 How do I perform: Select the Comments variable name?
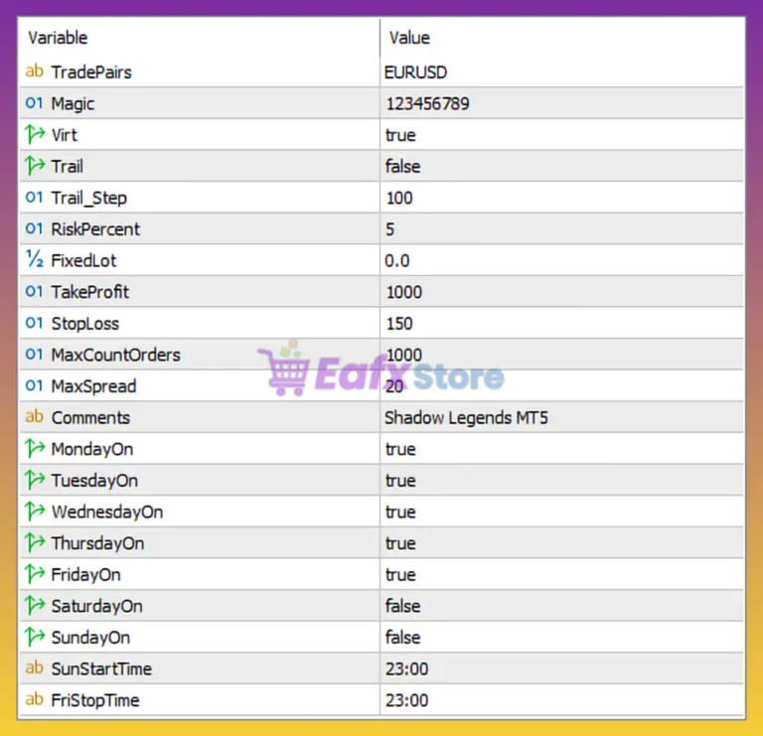(91, 417)
